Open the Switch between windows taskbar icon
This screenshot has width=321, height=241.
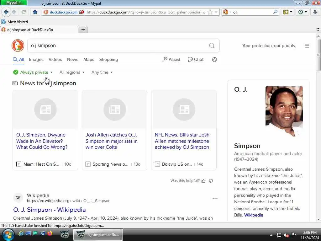tap(43, 233)
